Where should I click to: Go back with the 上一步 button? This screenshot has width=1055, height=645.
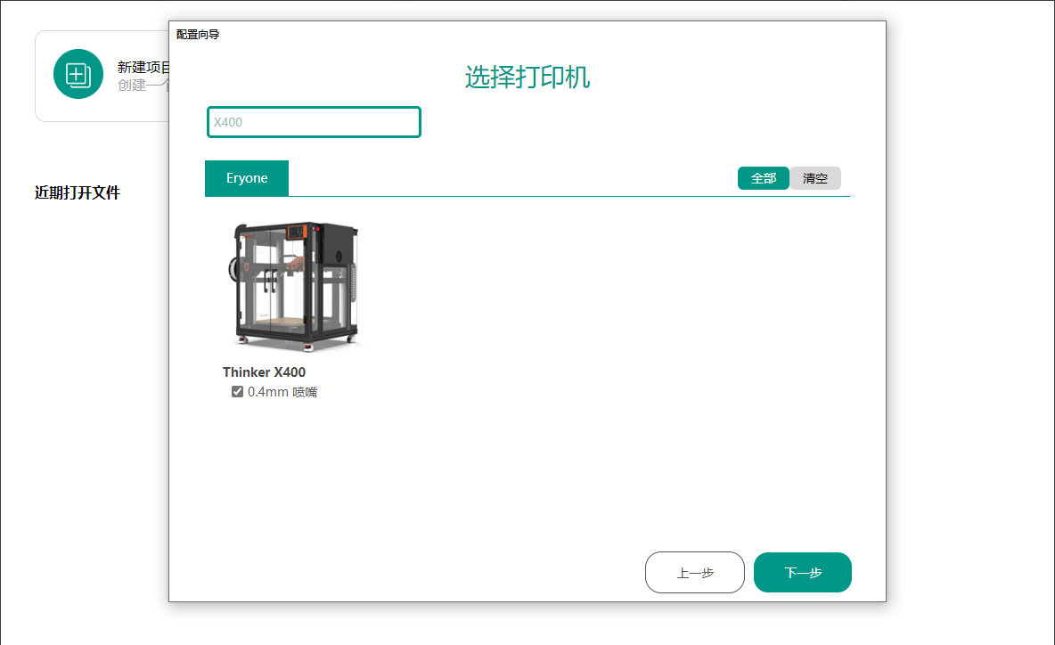(694, 573)
